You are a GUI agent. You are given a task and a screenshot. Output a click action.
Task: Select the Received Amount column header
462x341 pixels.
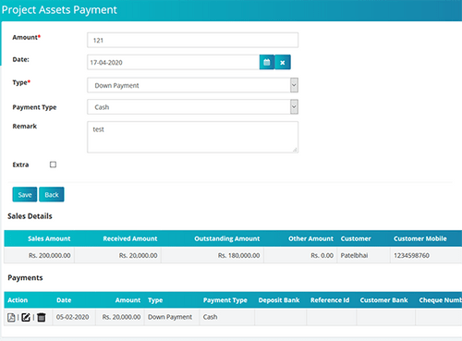coord(130,238)
